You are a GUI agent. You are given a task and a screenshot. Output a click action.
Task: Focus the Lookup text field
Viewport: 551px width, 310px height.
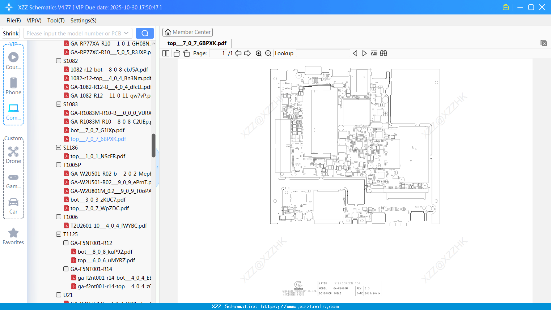pos(323,53)
